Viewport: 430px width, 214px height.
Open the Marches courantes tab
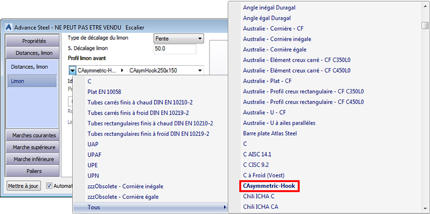(34, 135)
